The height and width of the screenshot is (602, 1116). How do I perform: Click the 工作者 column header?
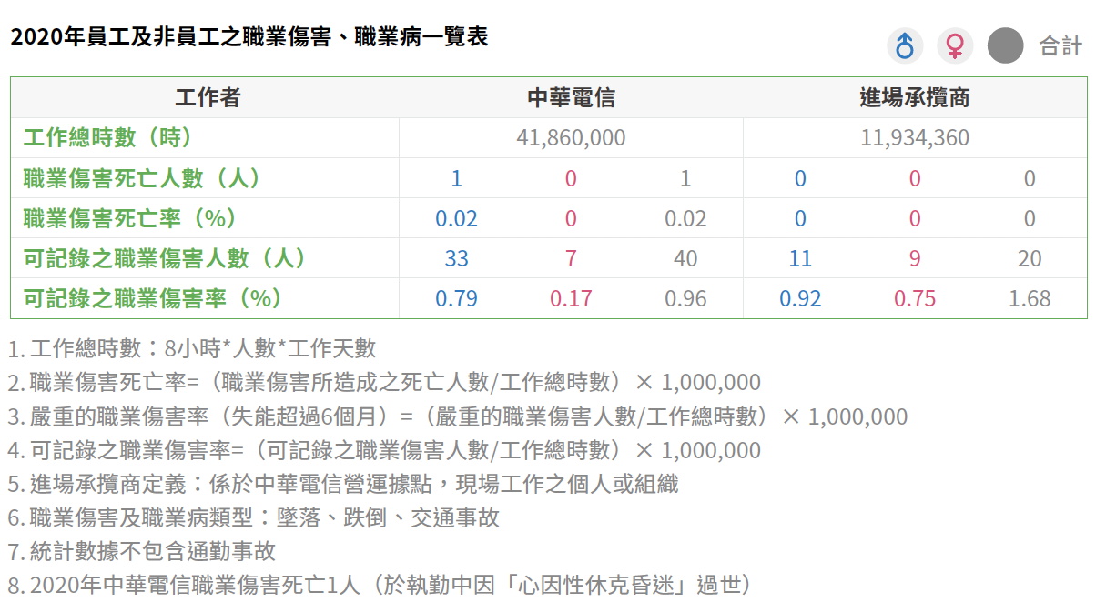[x=208, y=97]
